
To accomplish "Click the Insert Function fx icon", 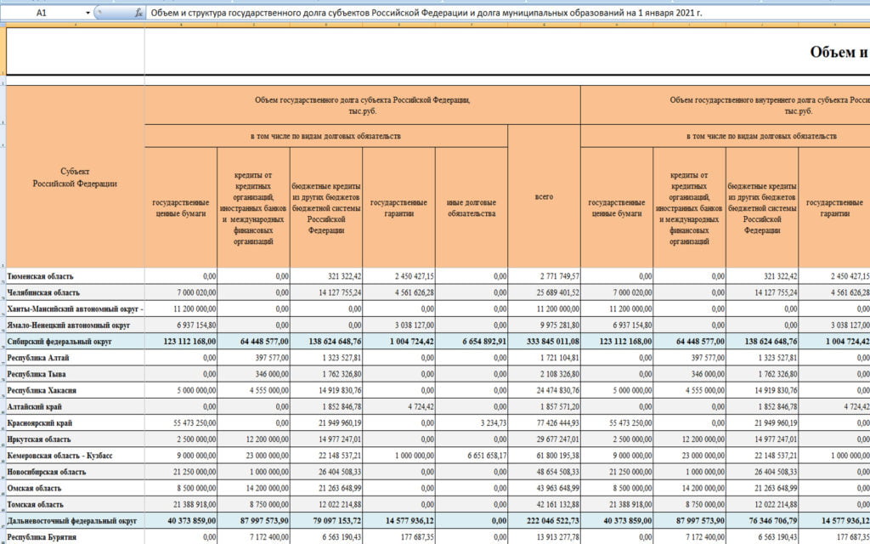I will click(x=138, y=14).
